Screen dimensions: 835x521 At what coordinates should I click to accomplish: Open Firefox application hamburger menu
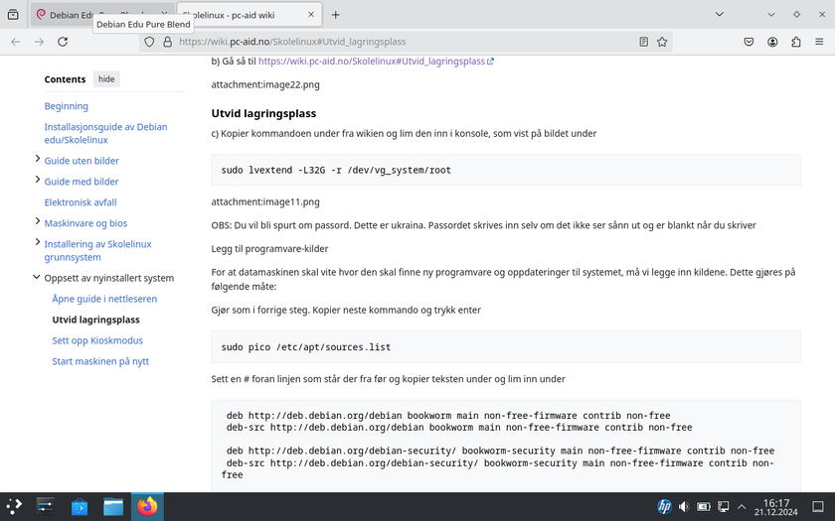820,42
